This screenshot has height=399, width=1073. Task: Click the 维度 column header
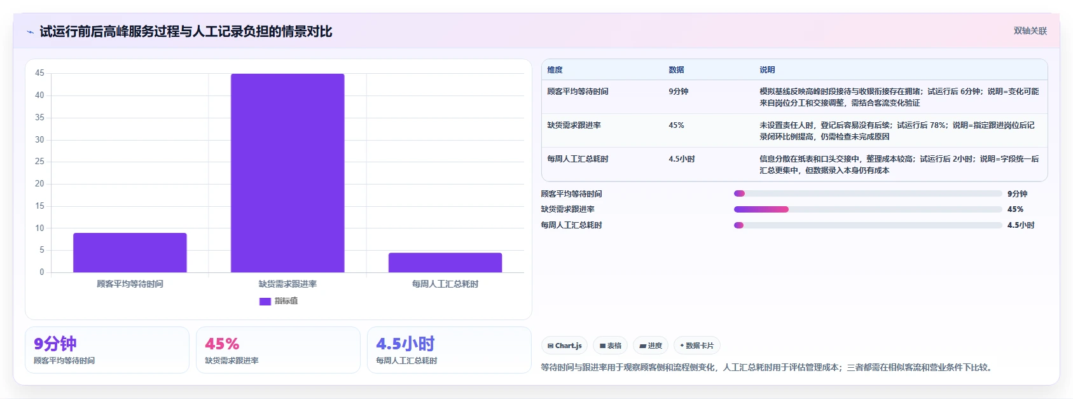tap(555, 70)
